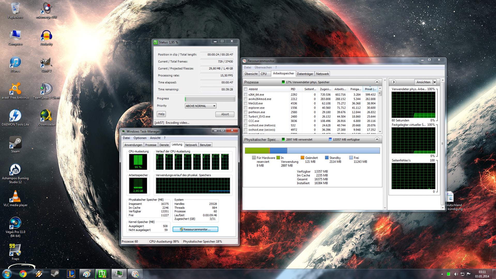Open avast! Free Antivirus desktop icon
This screenshot has width=496, height=279.
15,91
